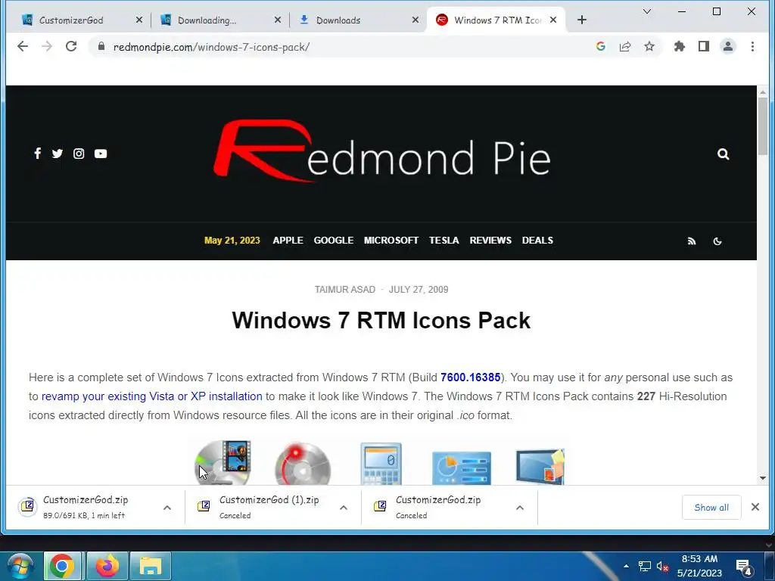Click the calculator icon thumbnail
This screenshot has height=581, width=775.
(381, 464)
